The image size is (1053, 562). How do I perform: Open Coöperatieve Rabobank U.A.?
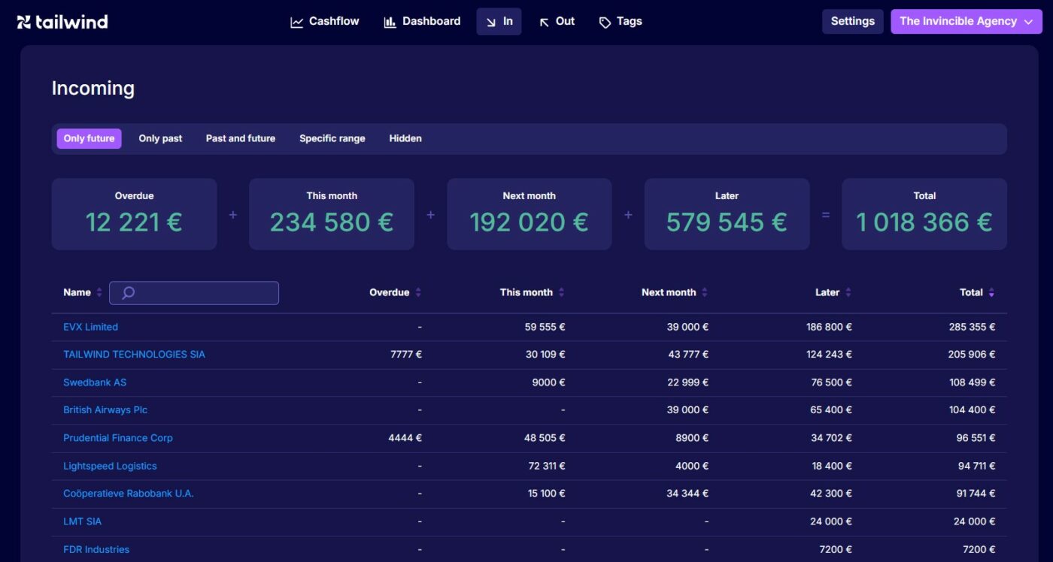pos(129,494)
